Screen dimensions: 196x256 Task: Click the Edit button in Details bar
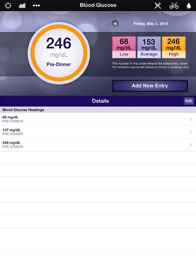click(x=189, y=101)
